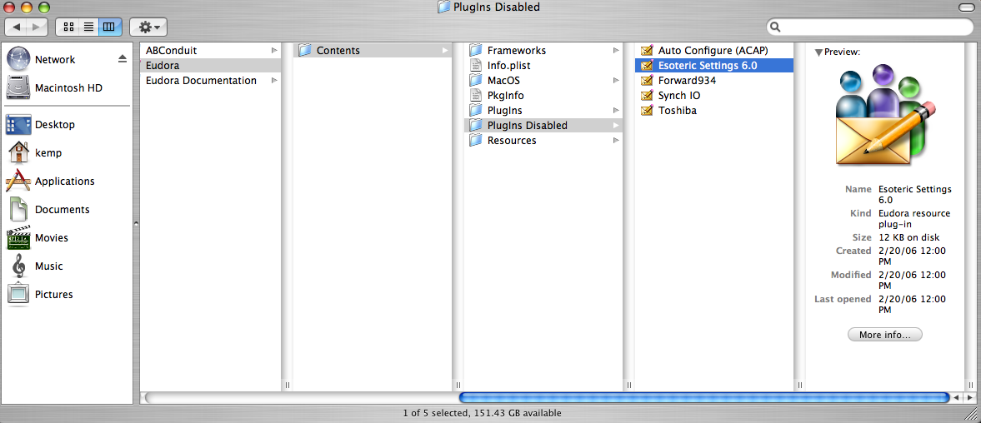
Task: Open the Music note icon
Action: 19,266
